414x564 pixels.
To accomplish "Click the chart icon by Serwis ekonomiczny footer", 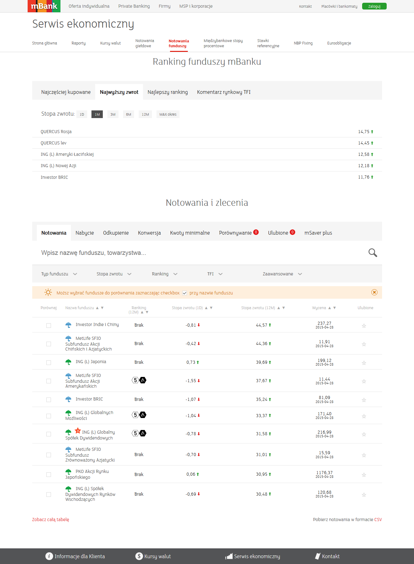I will pyautogui.click(x=229, y=556).
